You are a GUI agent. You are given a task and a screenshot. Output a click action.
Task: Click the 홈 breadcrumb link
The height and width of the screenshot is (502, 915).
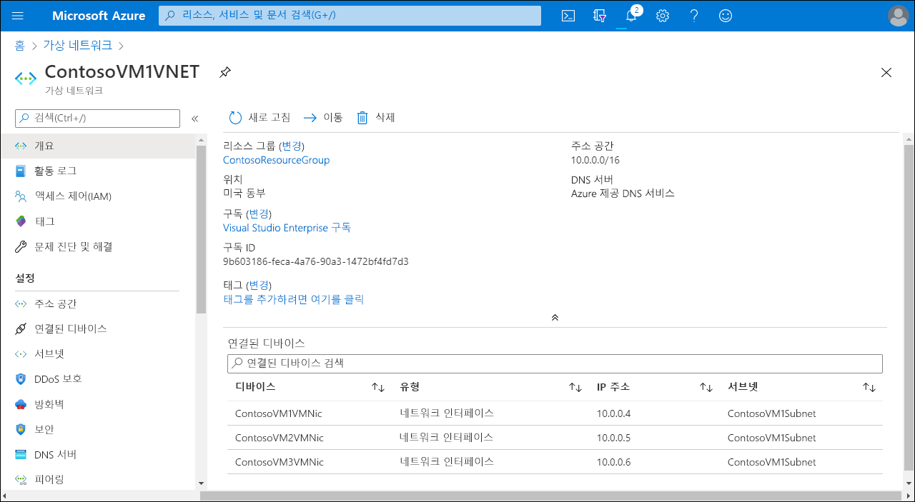coord(20,46)
